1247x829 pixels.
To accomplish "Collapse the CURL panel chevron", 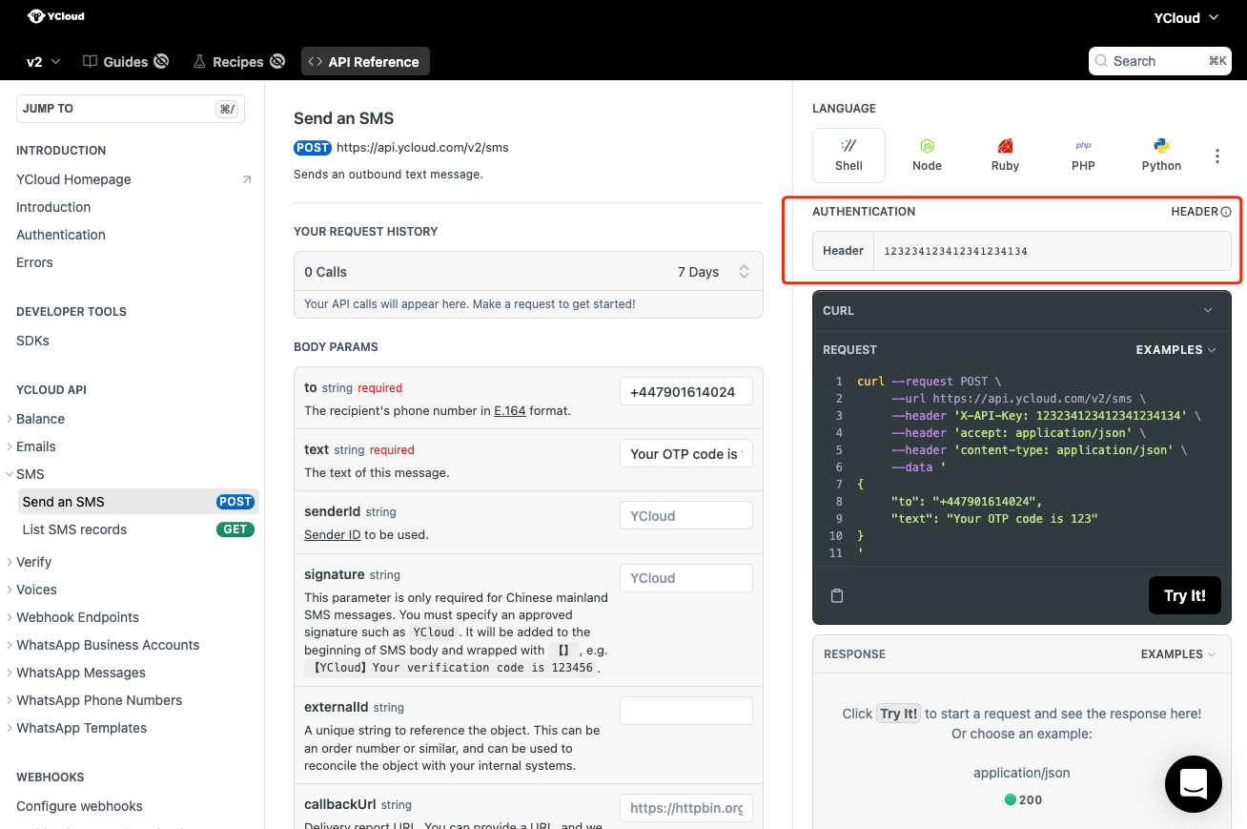I will (1208, 311).
